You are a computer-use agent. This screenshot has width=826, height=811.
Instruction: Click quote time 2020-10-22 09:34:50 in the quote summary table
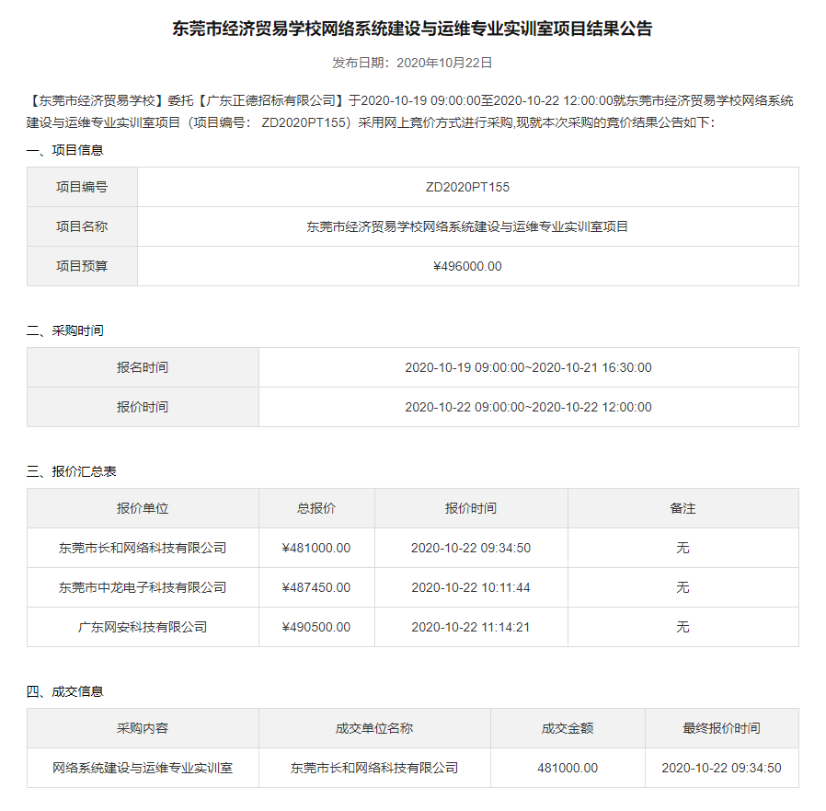pyautogui.click(x=471, y=548)
